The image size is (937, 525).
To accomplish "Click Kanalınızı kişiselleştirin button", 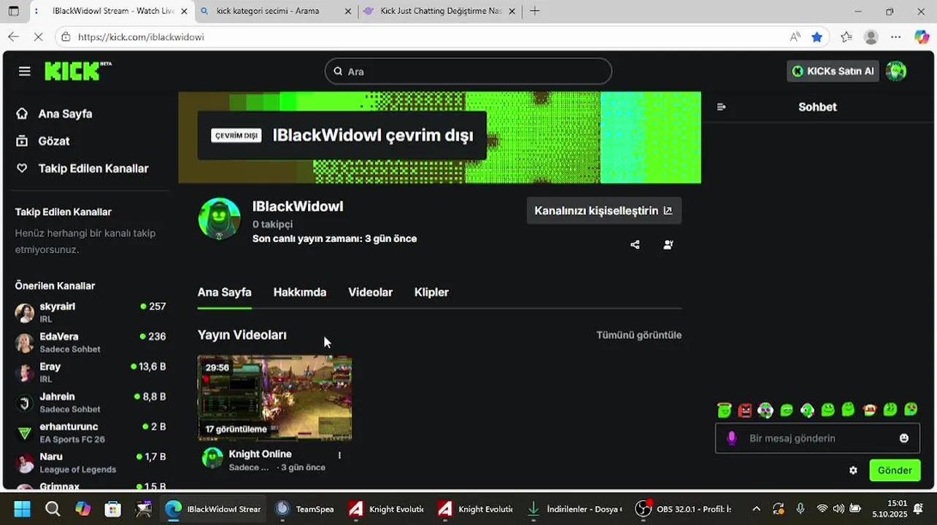I will 604,211.
